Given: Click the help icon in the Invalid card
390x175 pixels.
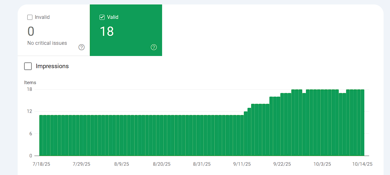Looking at the screenshot, I should pos(82,47).
